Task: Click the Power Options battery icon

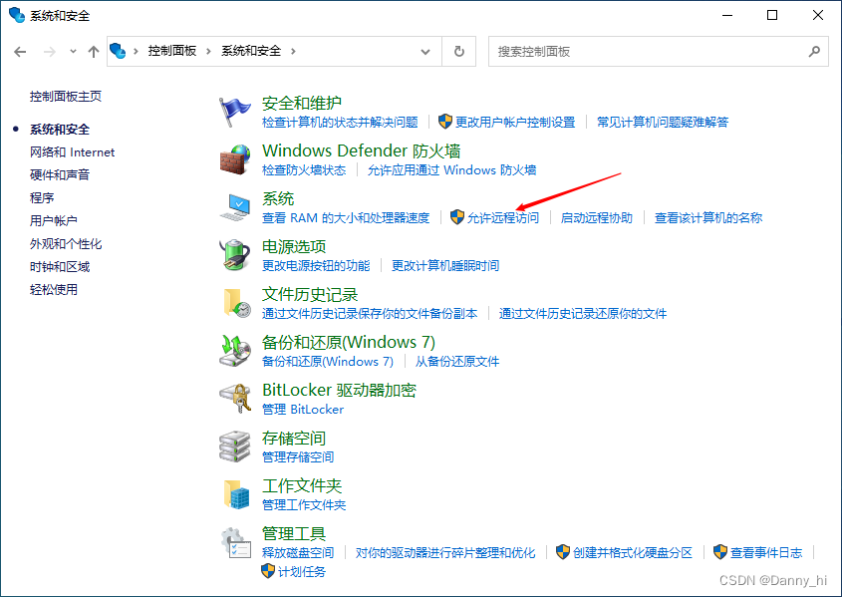Action: (x=235, y=255)
